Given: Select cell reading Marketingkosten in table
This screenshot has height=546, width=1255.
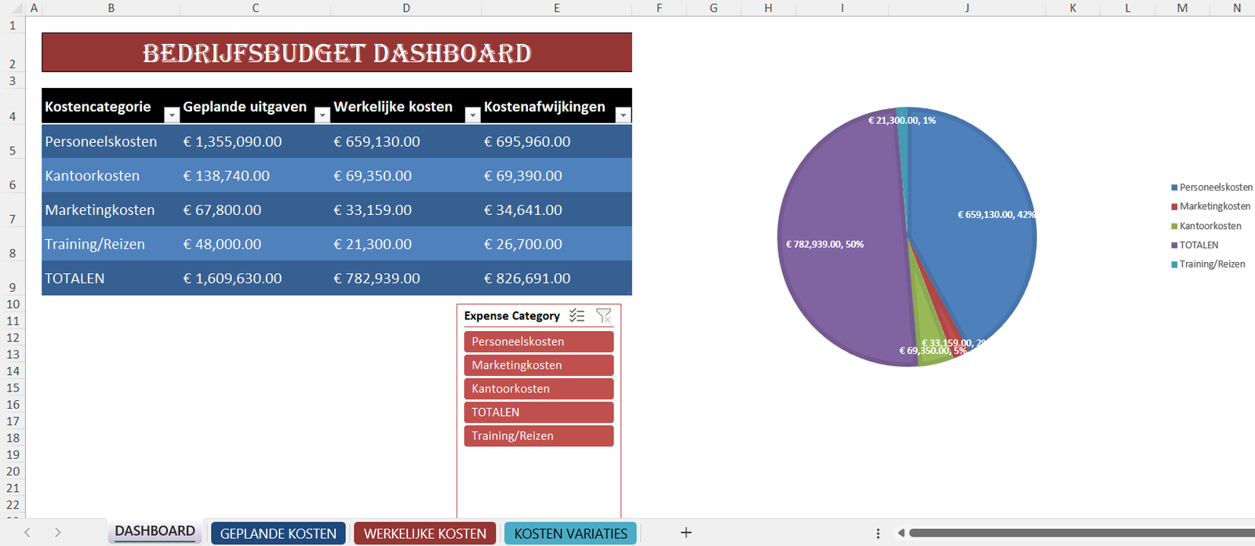Looking at the screenshot, I should pos(111,209).
